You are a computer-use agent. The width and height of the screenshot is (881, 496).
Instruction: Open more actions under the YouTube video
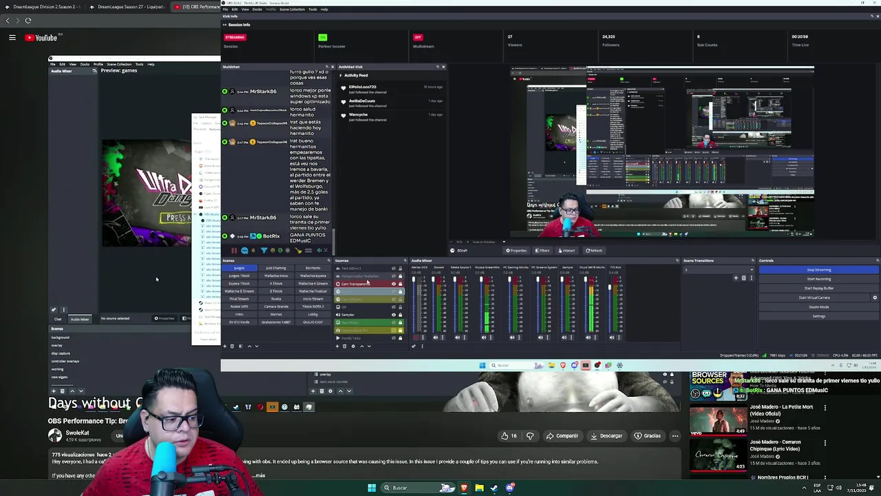click(x=675, y=435)
